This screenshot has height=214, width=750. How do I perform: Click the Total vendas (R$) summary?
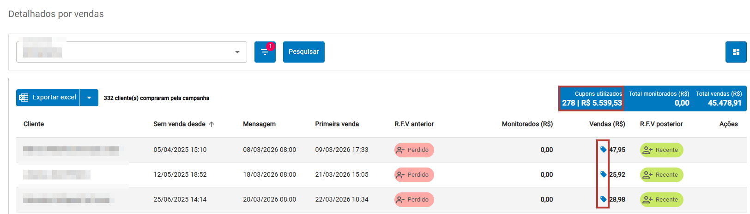pos(719,98)
